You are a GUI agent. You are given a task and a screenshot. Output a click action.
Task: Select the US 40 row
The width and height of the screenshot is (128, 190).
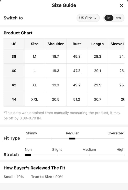point(64,71)
